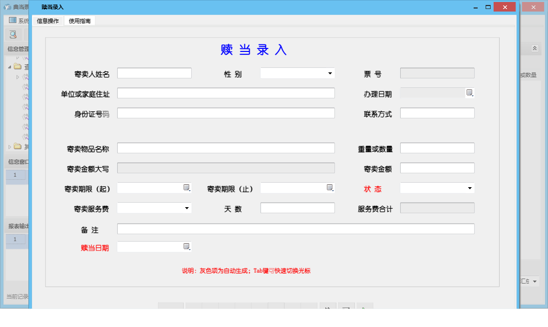Expand the 查 node in the sidebar tree
This screenshot has height=327, width=548.
coord(9,66)
